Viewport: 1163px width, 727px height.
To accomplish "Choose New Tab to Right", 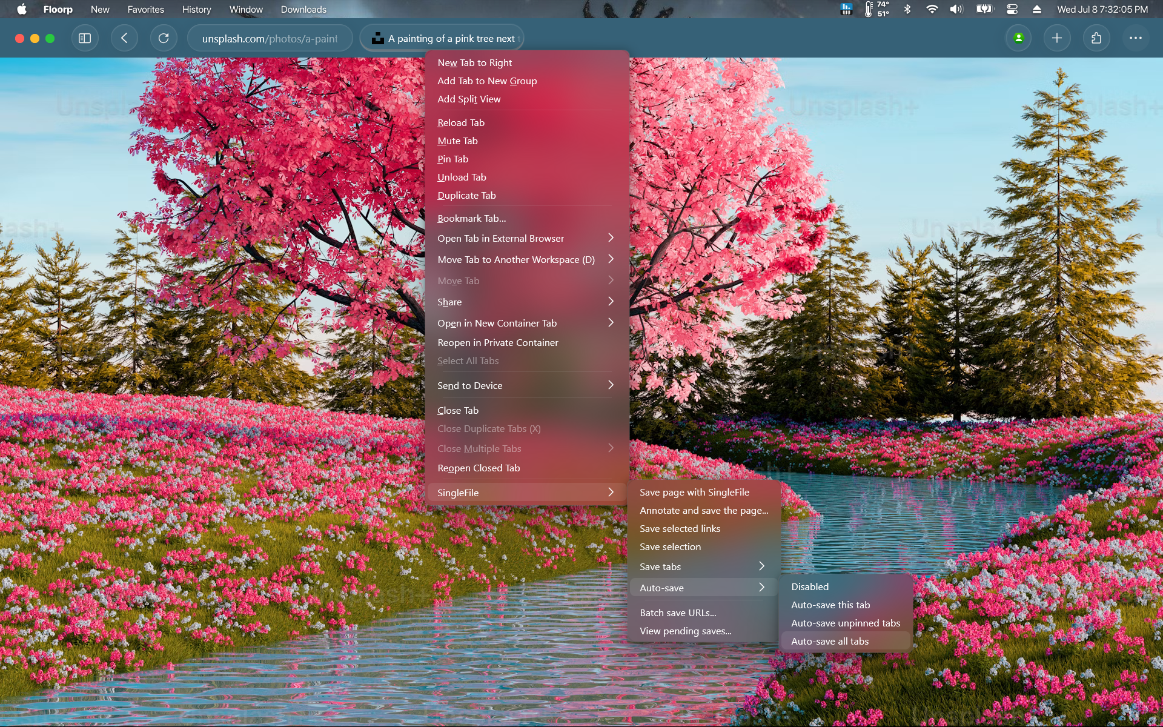I will pyautogui.click(x=527, y=62).
